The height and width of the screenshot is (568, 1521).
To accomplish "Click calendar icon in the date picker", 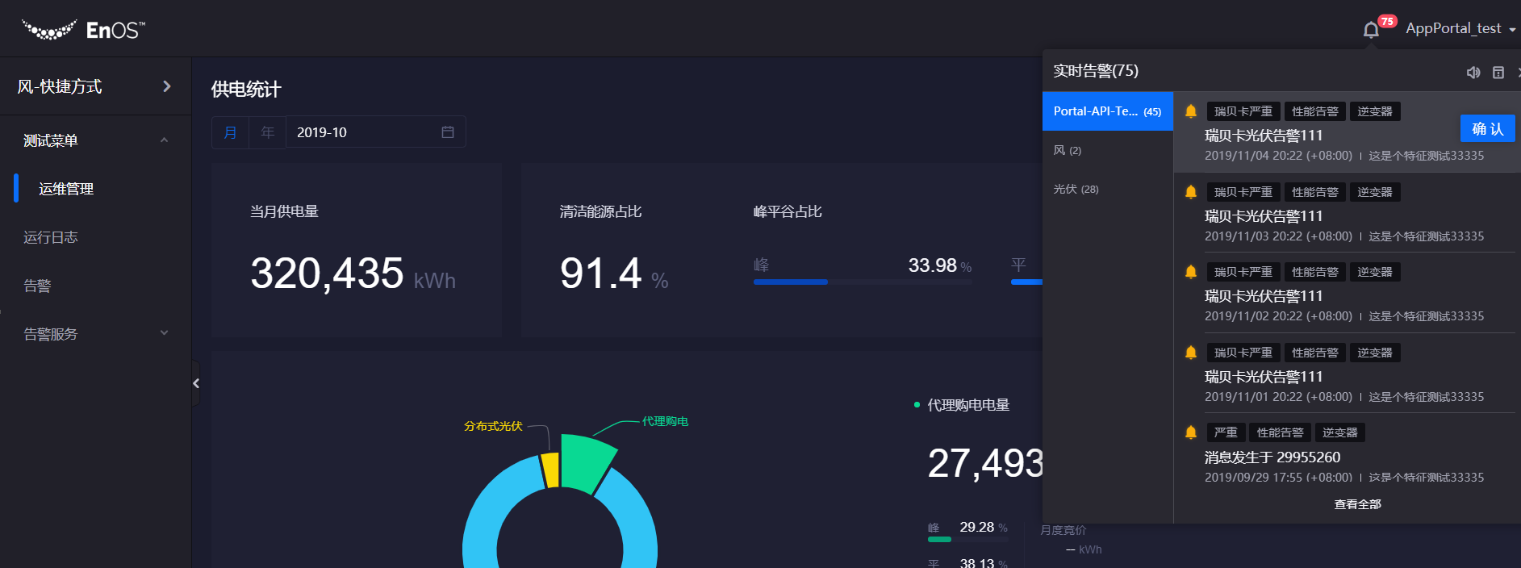I will [448, 132].
